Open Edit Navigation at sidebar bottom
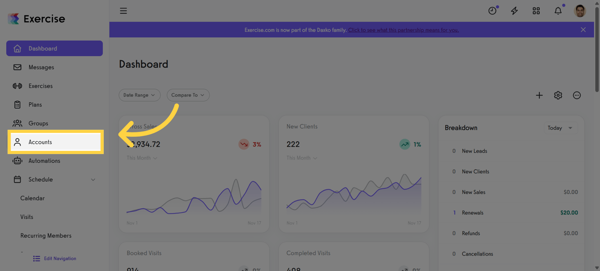This screenshot has width=600, height=271. click(54, 258)
